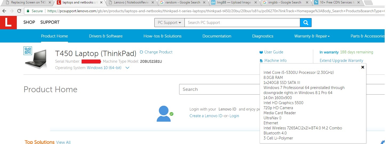Click the Change Product link
Screen dimensions: 386x144
point(158,52)
